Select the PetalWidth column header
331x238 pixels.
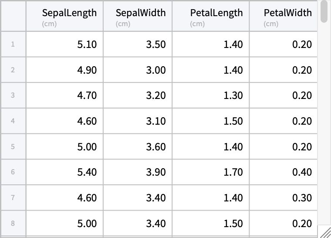coord(283,16)
